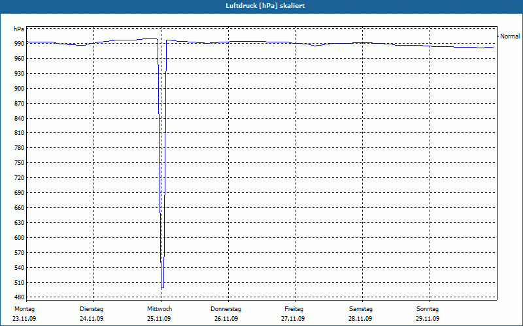This screenshot has height=326, width=523.
Task: Click the 690 y-axis value
Action: coord(19,192)
